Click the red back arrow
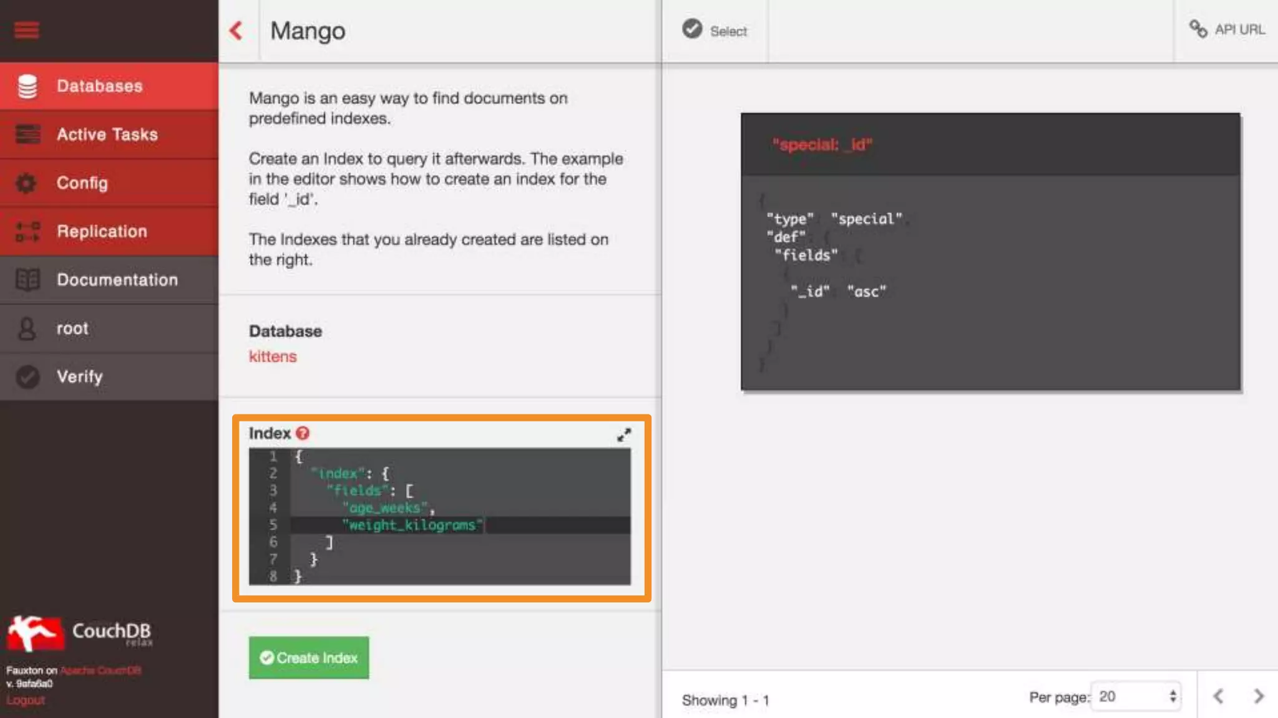Viewport: 1278px width, 718px height. coord(236,31)
